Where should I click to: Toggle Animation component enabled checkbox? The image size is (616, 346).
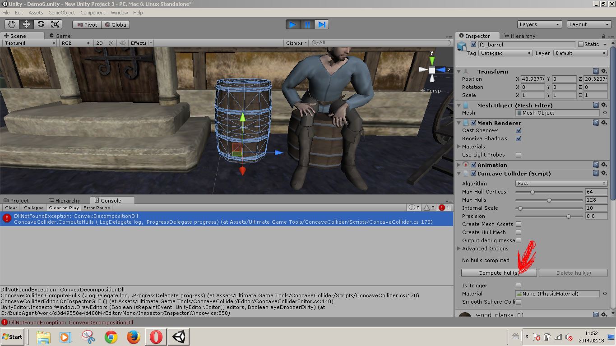tap(473, 165)
